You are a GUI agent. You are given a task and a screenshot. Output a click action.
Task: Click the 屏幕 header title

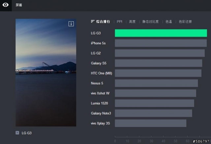(x=19, y=5)
